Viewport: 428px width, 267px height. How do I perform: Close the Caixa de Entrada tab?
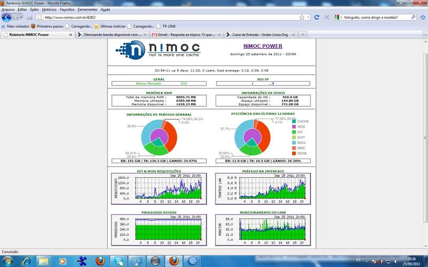[x=293, y=35]
